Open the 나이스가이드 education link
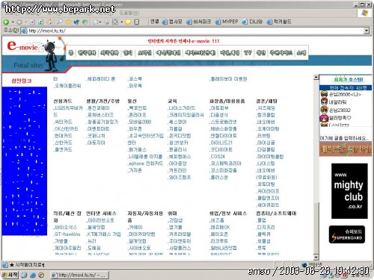The width and height of the screenshot is (374, 280). pyautogui.click(x=182, y=108)
